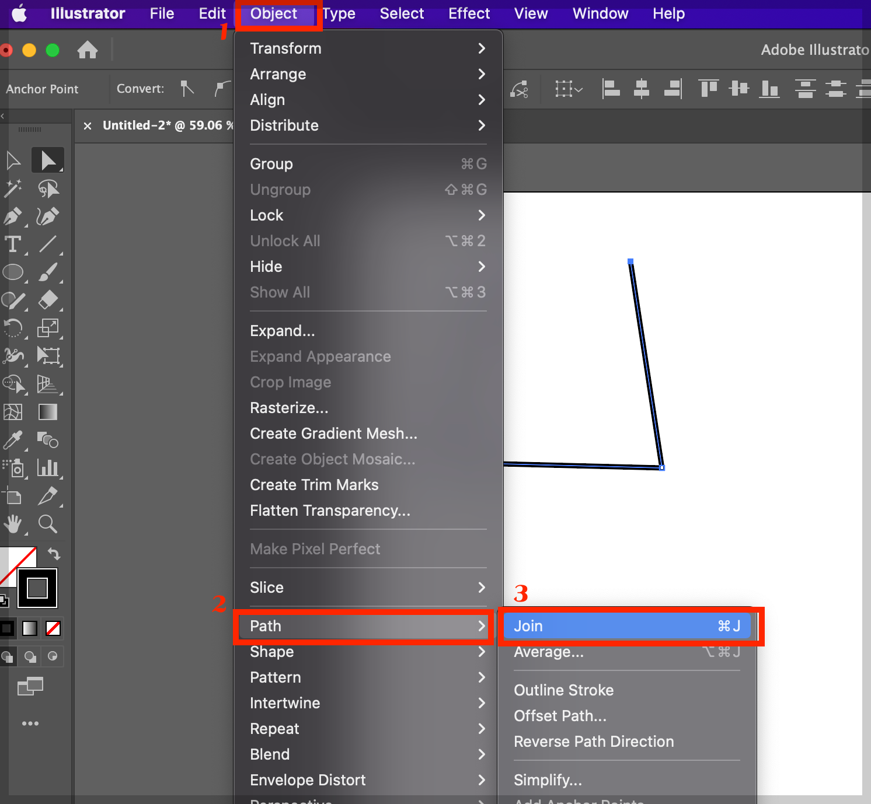Select the Free Transform tool
Screen dimensions: 871x804
point(48,356)
